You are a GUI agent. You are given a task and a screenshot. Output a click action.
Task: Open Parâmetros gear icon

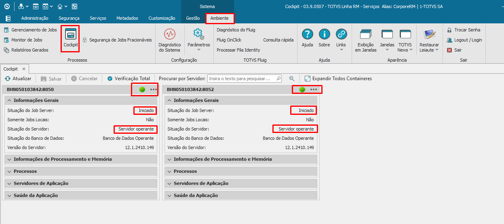198,34
